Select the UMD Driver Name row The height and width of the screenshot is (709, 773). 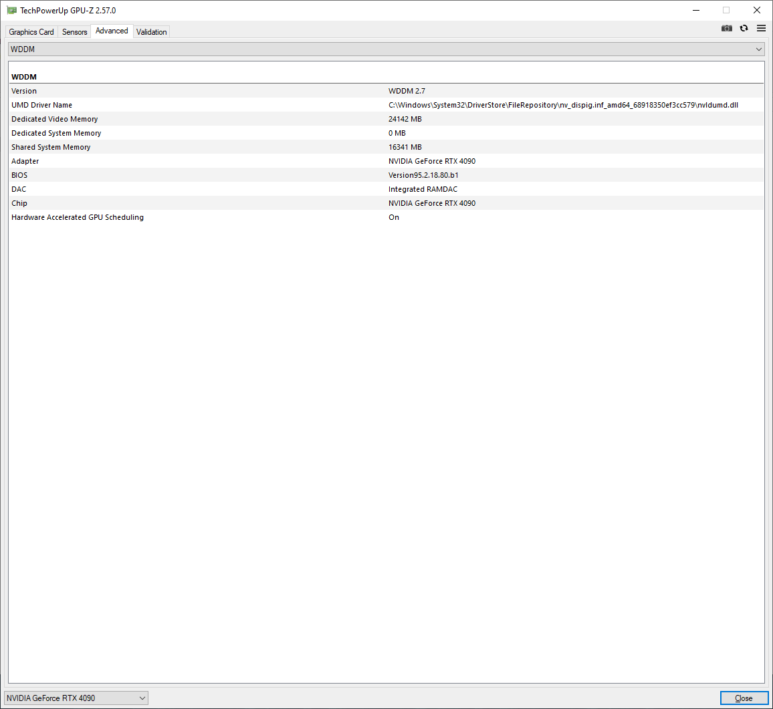point(386,105)
